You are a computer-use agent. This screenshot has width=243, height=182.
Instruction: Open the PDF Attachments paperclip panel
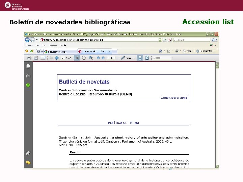[28, 153]
